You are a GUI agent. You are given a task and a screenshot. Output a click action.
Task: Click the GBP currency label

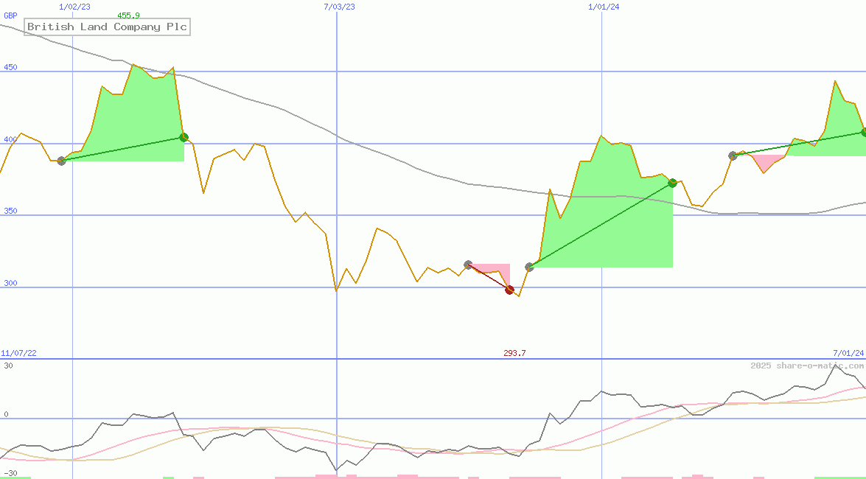coord(10,15)
